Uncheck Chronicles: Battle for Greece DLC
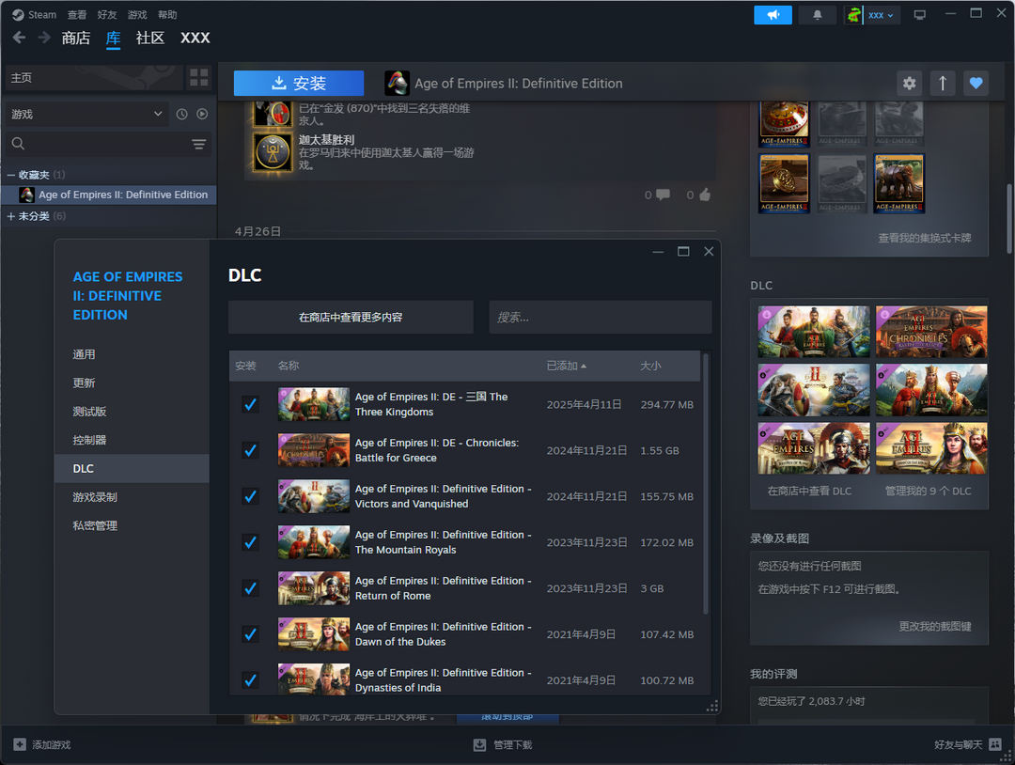Image resolution: width=1015 pixels, height=765 pixels. pyautogui.click(x=250, y=450)
